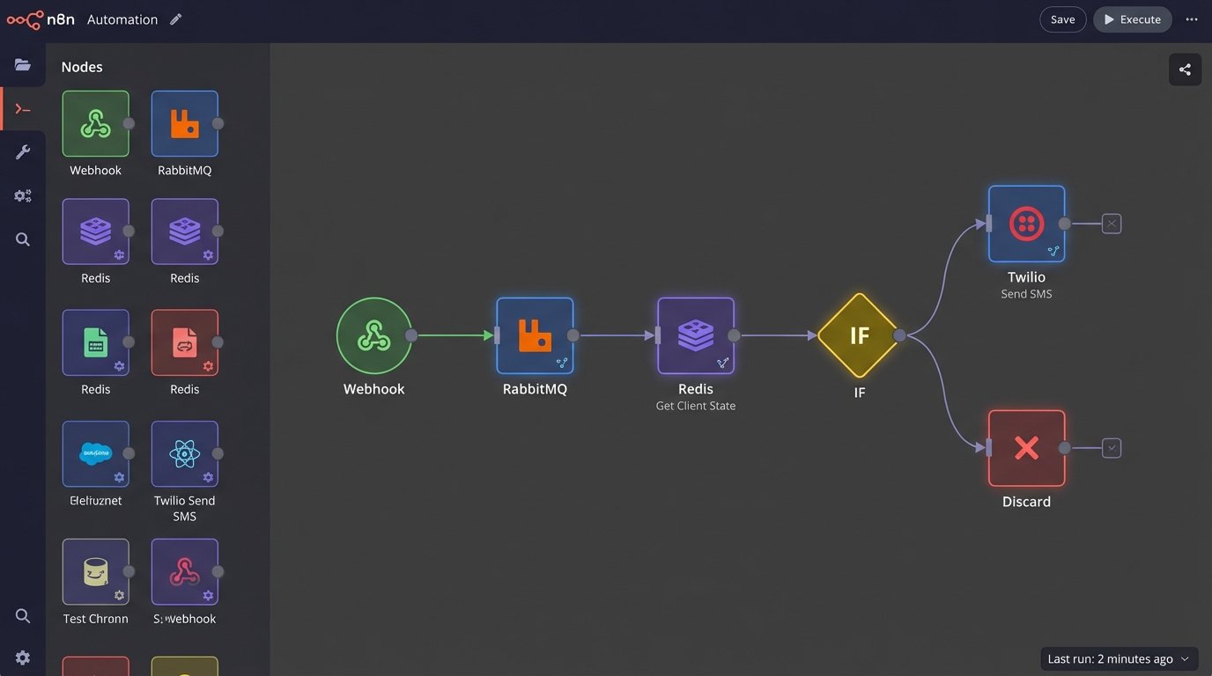Open the three-dots more options menu
This screenshot has width=1212, height=676.
pos(1192,19)
